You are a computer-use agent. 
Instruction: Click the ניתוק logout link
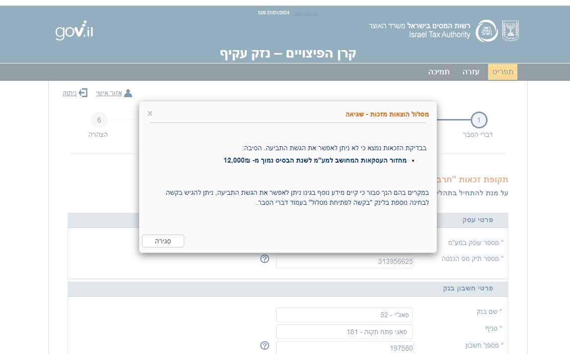[x=70, y=93]
